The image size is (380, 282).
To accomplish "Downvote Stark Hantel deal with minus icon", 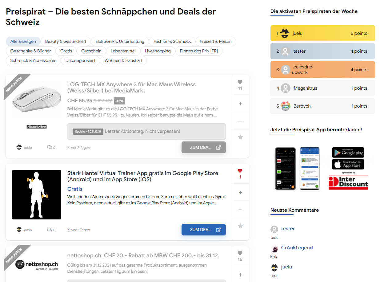I will click(240, 210).
